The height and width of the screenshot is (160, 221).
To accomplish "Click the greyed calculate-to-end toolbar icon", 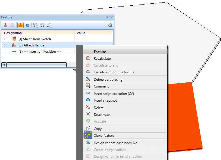I will [x=12, y=25].
